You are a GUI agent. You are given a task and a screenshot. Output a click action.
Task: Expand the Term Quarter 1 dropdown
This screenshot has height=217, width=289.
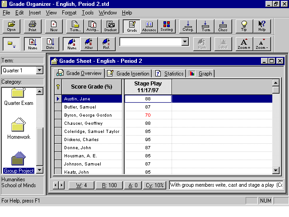click(x=39, y=70)
